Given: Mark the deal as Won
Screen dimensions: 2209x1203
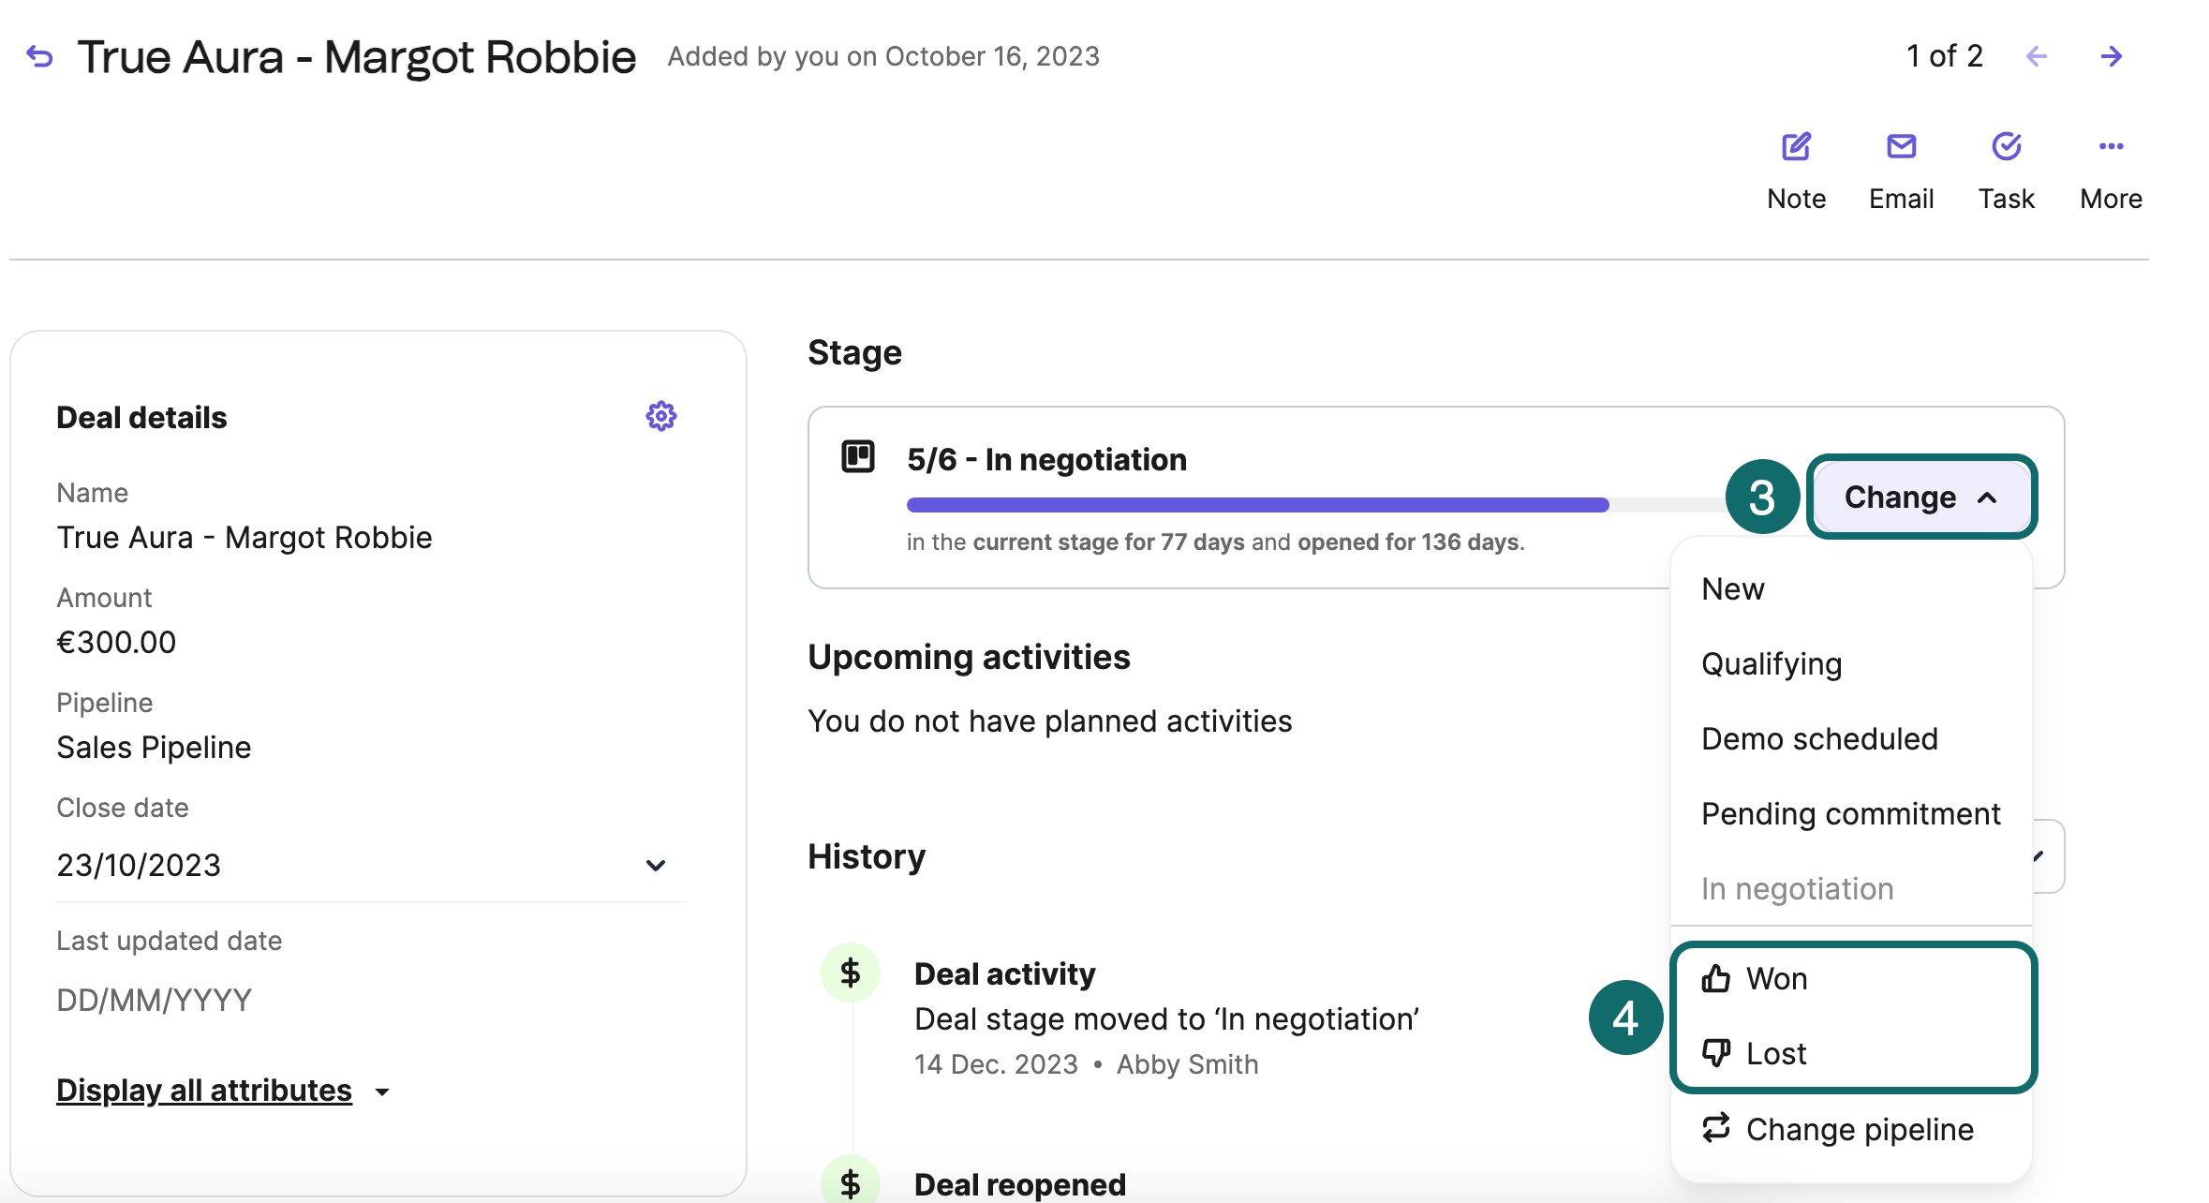Looking at the screenshot, I should pos(1776,978).
